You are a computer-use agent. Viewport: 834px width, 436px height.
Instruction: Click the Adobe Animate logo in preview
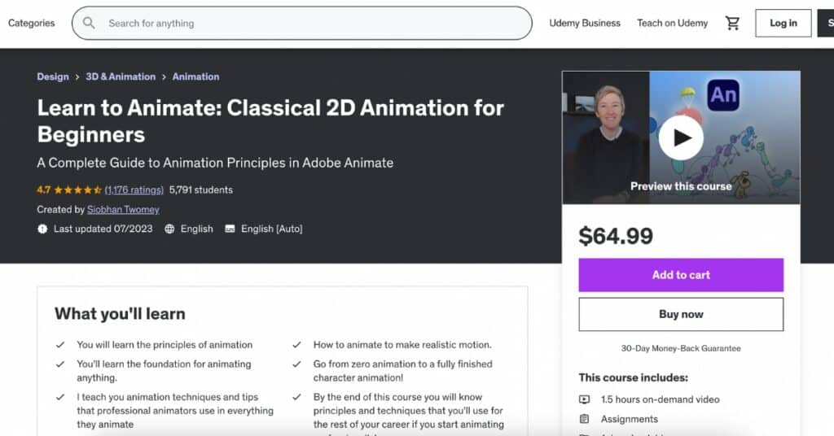click(722, 95)
